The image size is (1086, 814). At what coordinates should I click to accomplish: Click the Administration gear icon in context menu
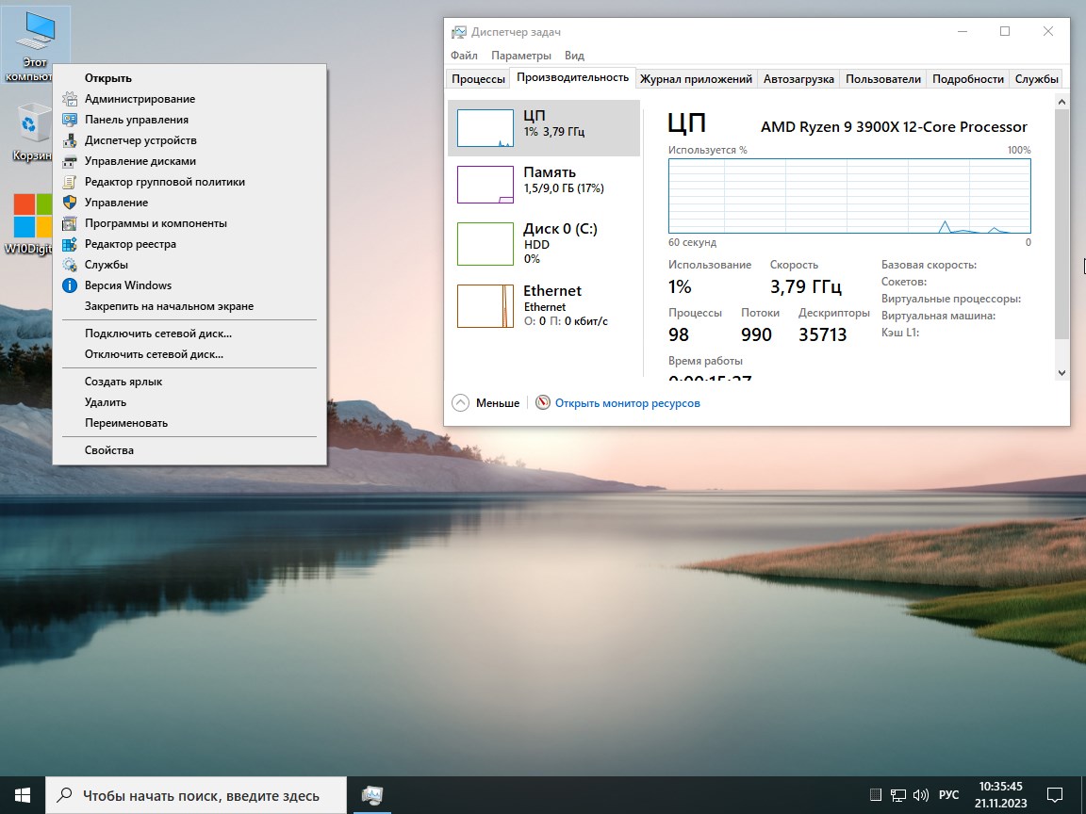click(x=69, y=99)
